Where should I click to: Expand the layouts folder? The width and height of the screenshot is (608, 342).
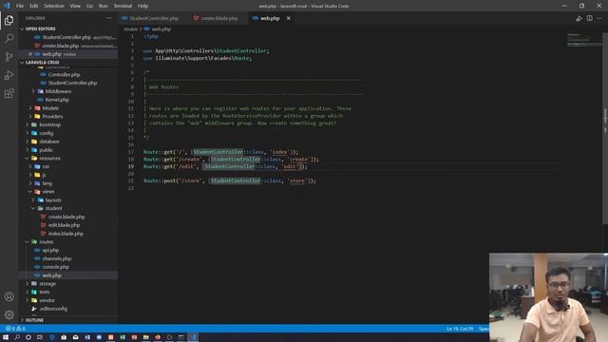(53, 200)
